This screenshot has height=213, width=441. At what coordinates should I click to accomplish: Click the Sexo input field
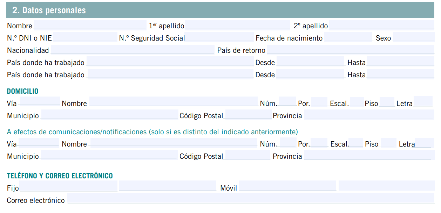point(414,37)
